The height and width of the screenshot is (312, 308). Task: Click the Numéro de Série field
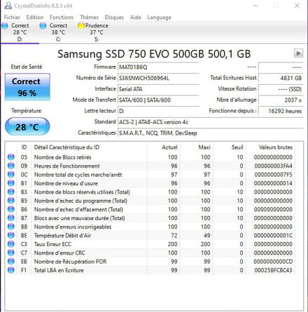pos(158,78)
